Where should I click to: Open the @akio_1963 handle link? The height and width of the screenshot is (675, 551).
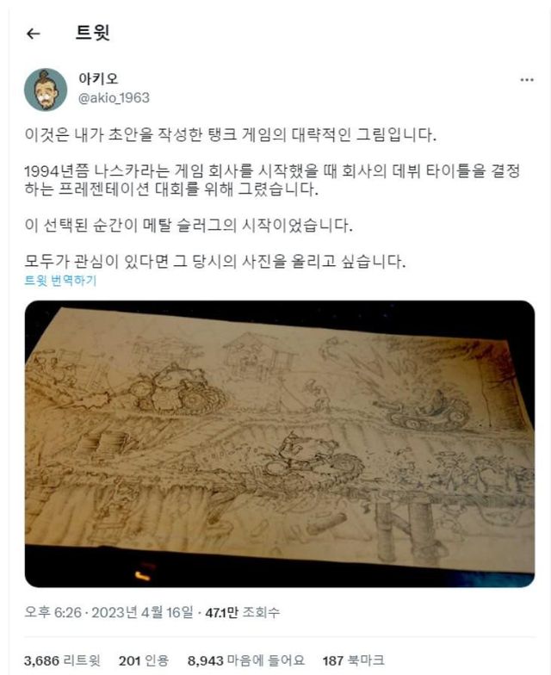114,98
